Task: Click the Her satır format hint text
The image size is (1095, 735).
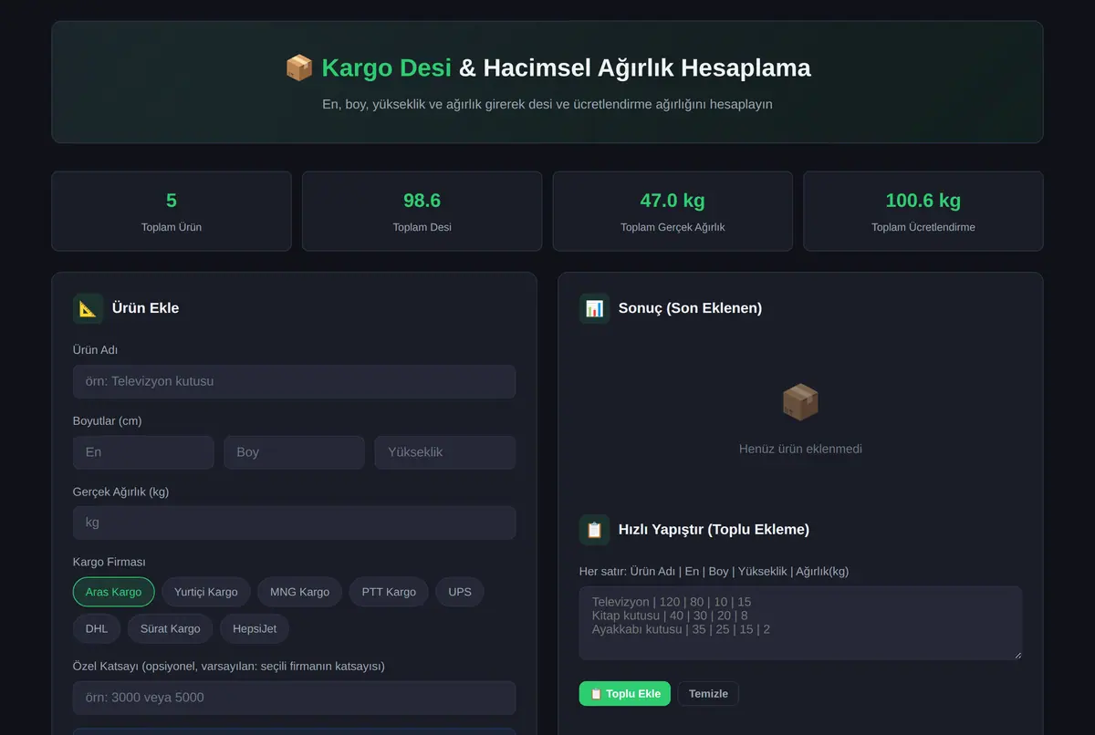Action: point(714,571)
